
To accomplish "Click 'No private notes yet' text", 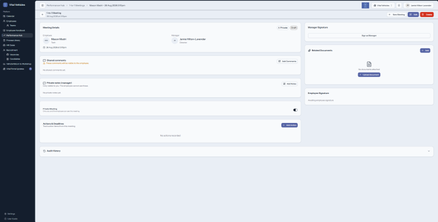I will pos(52,93).
